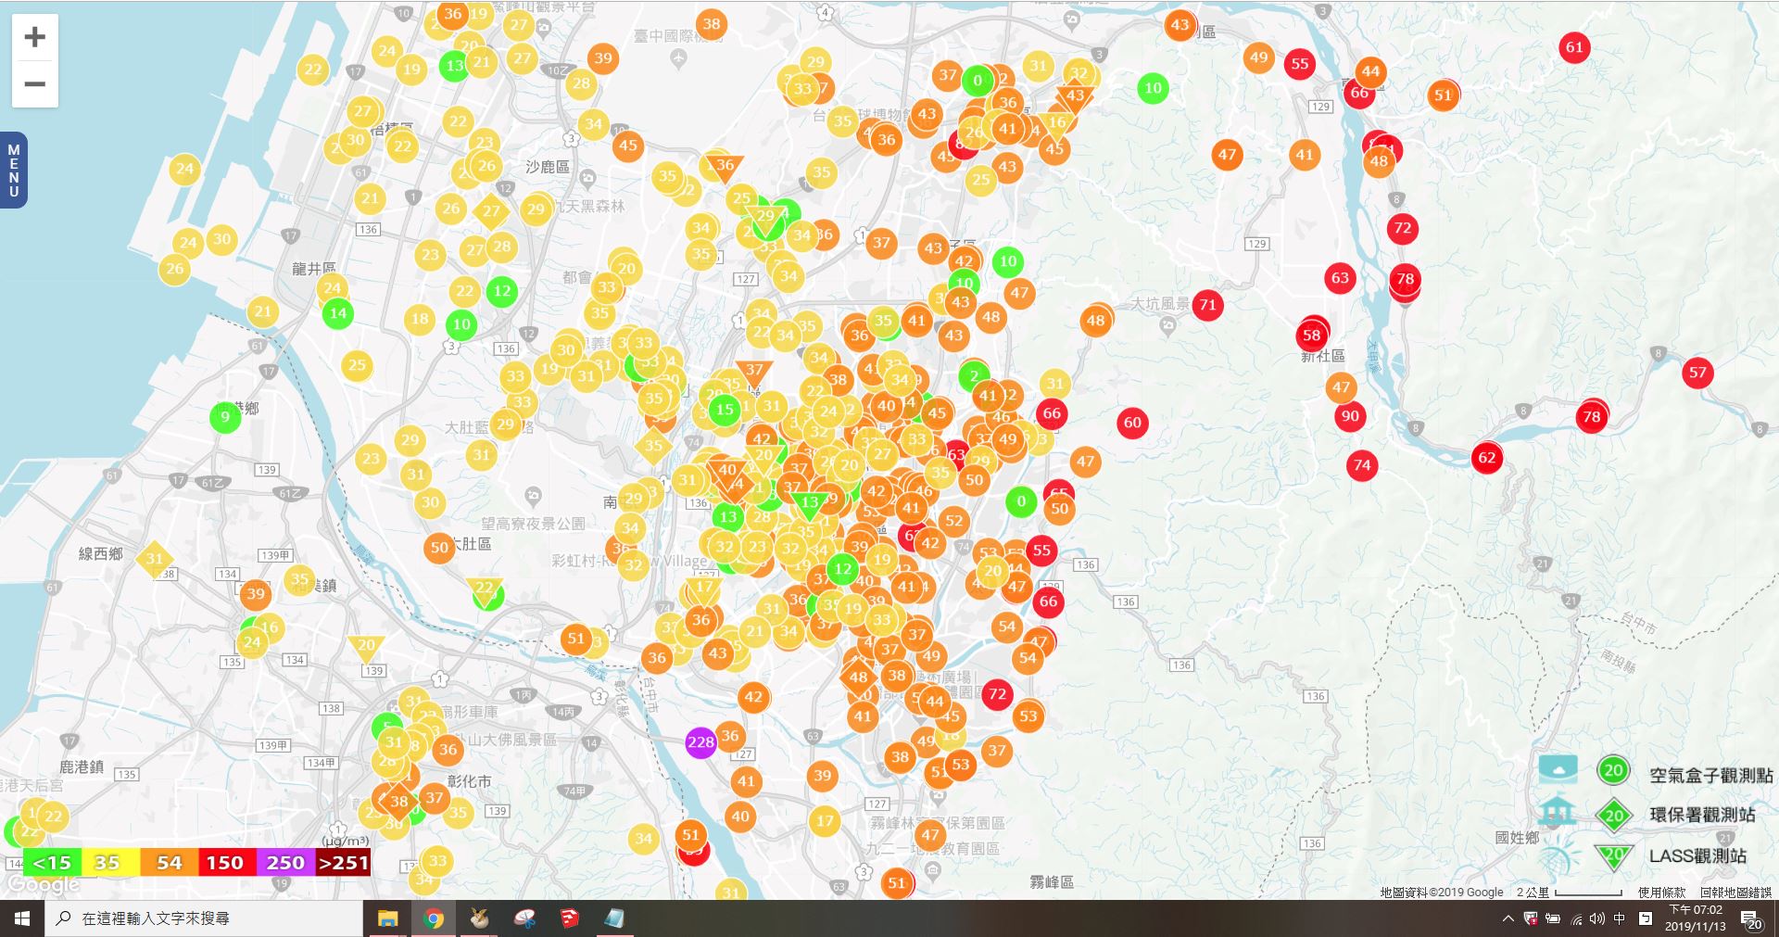Open yellow diamond 31 station near 線西鄉
The height and width of the screenshot is (937, 1779).
tap(155, 559)
